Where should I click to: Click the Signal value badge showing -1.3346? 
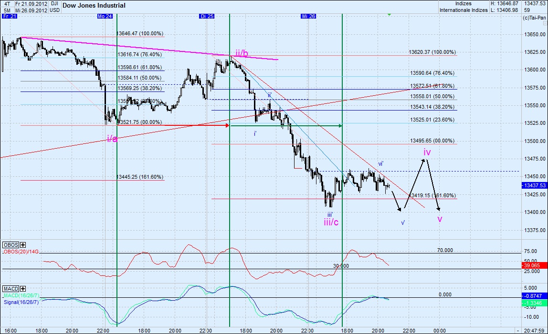(x=533, y=304)
